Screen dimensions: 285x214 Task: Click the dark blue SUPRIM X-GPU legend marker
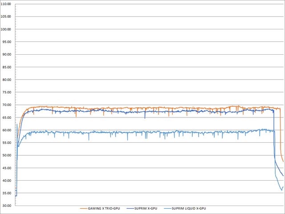click(131, 208)
